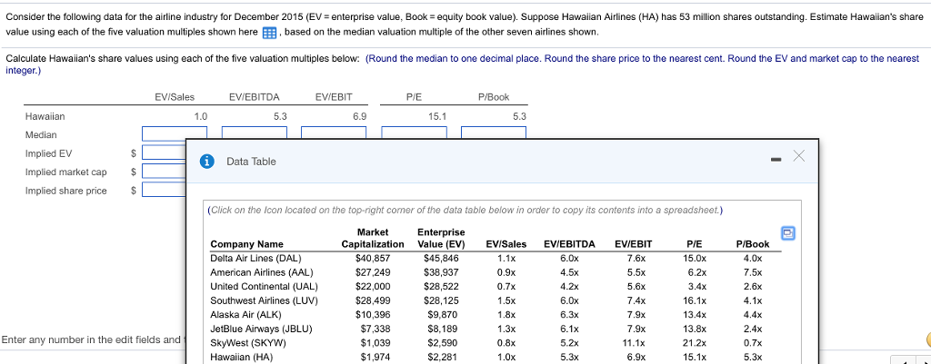Click the blue info icon beside Data Table
The height and width of the screenshot is (364, 931).
(x=207, y=162)
